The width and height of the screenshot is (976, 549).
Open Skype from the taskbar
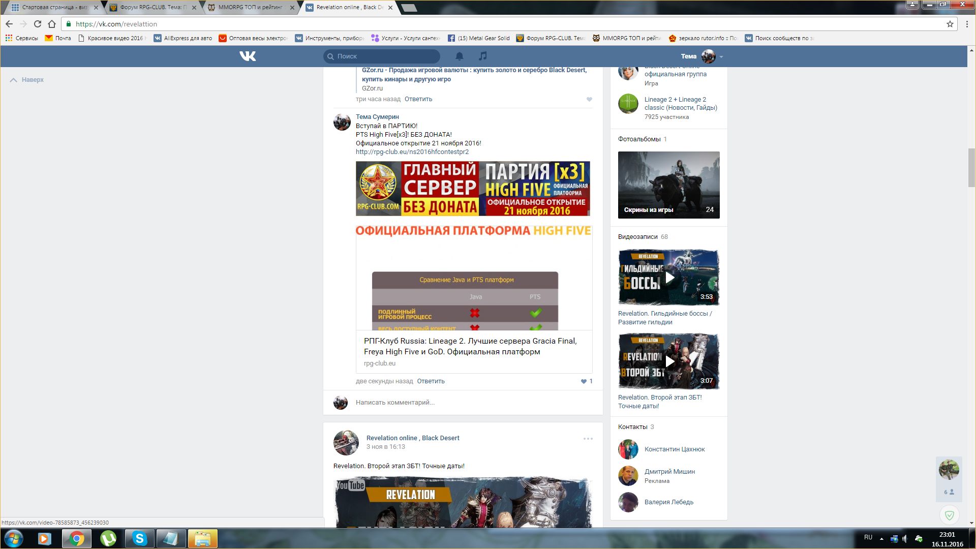pos(139,538)
